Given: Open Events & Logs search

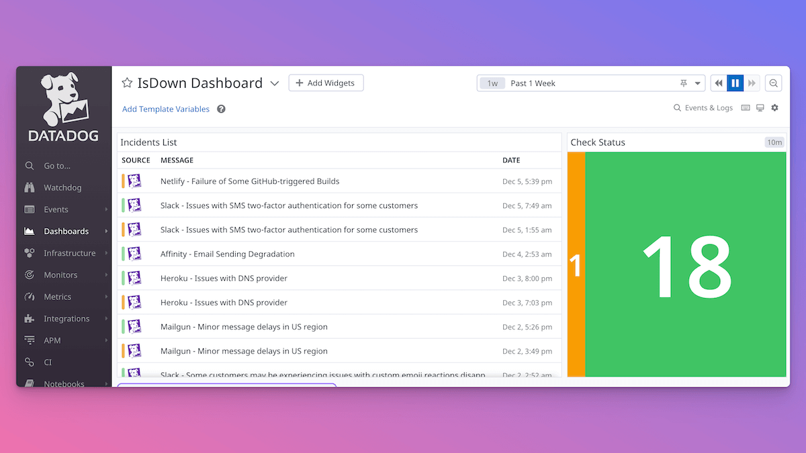Looking at the screenshot, I should click(x=703, y=108).
